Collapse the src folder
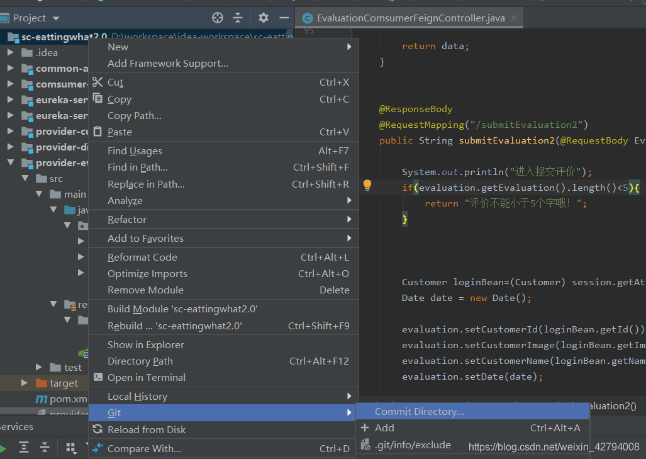Viewport: 646px width, 459px height. pos(25,178)
